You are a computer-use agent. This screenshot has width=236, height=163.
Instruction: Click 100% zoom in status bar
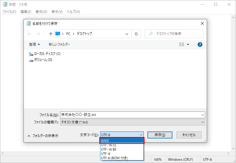point(158,160)
